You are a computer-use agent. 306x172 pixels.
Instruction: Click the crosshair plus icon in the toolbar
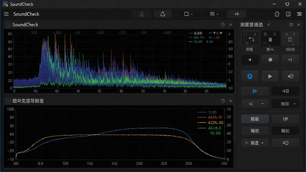(x=237, y=14)
